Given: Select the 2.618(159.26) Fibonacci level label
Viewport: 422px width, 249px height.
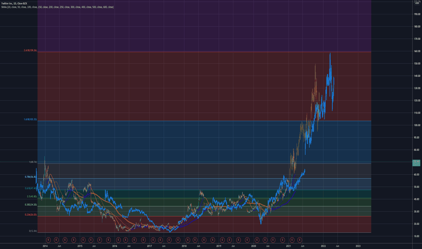Looking at the screenshot, I should click(30, 51).
